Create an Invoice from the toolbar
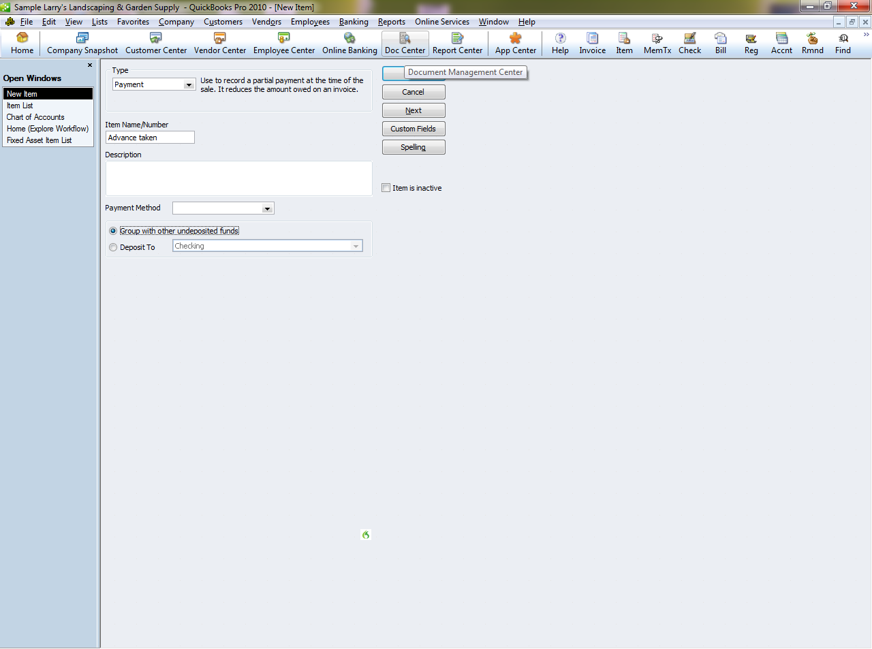Viewport: 872px width, 649px height. (x=593, y=44)
